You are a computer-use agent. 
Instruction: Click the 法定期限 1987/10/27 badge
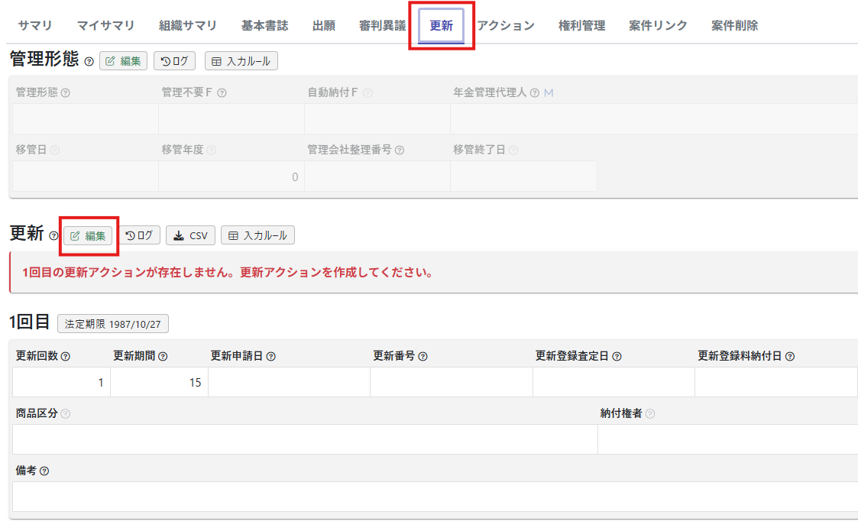coord(113,323)
